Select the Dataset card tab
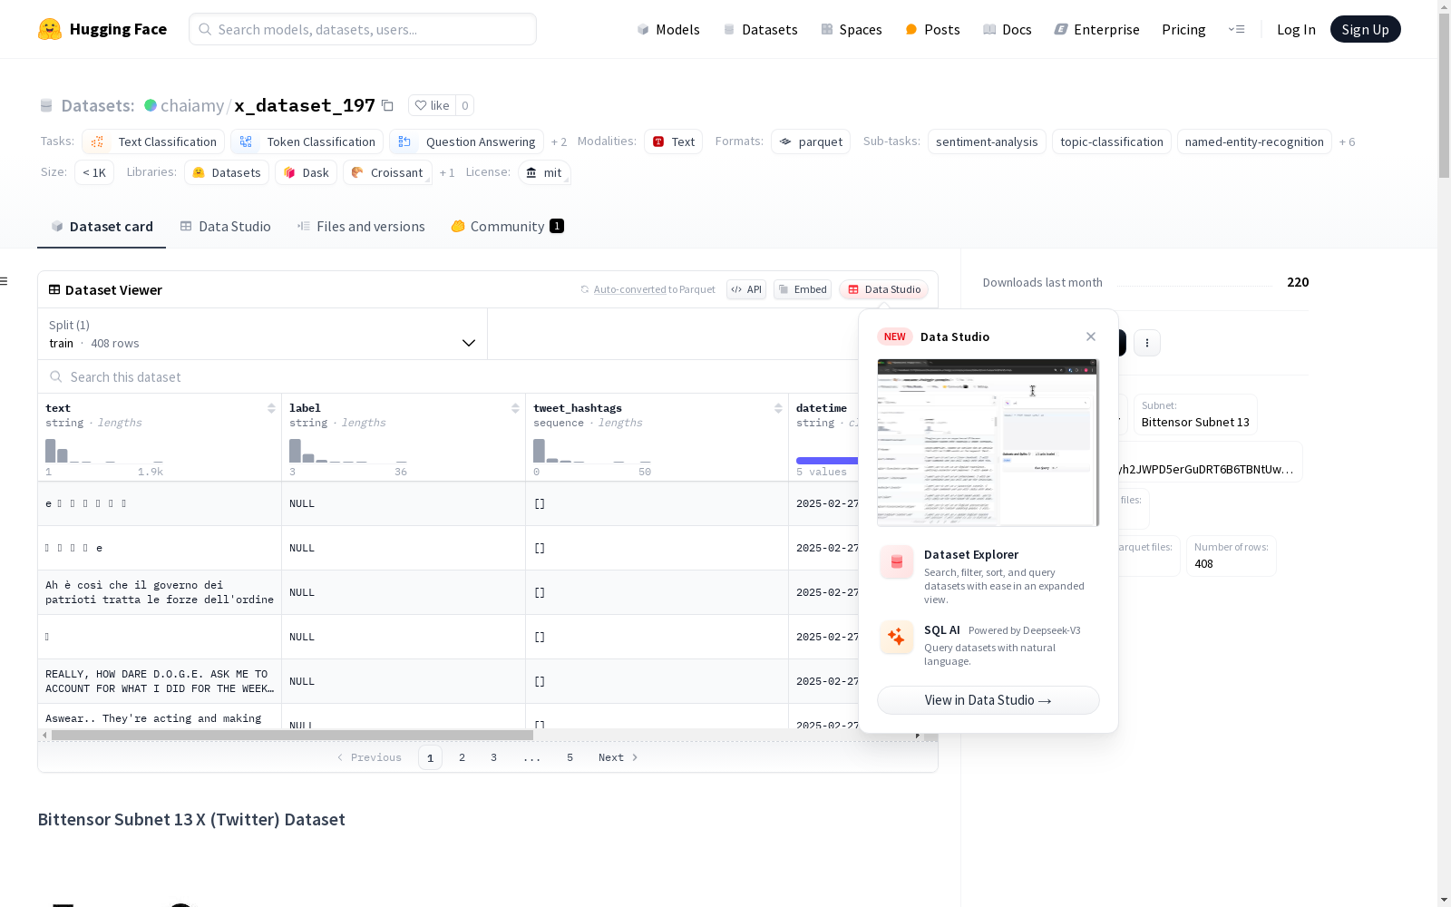Image resolution: width=1451 pixels, height=907 pixels. point(102,226)
